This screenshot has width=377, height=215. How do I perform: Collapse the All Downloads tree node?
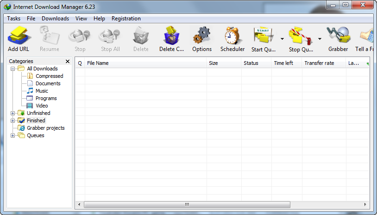tap(13, 69)
